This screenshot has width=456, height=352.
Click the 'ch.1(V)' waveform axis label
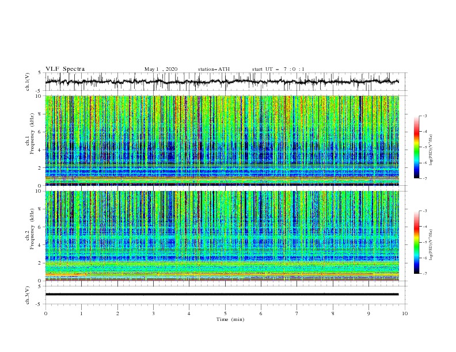[28, 82]
